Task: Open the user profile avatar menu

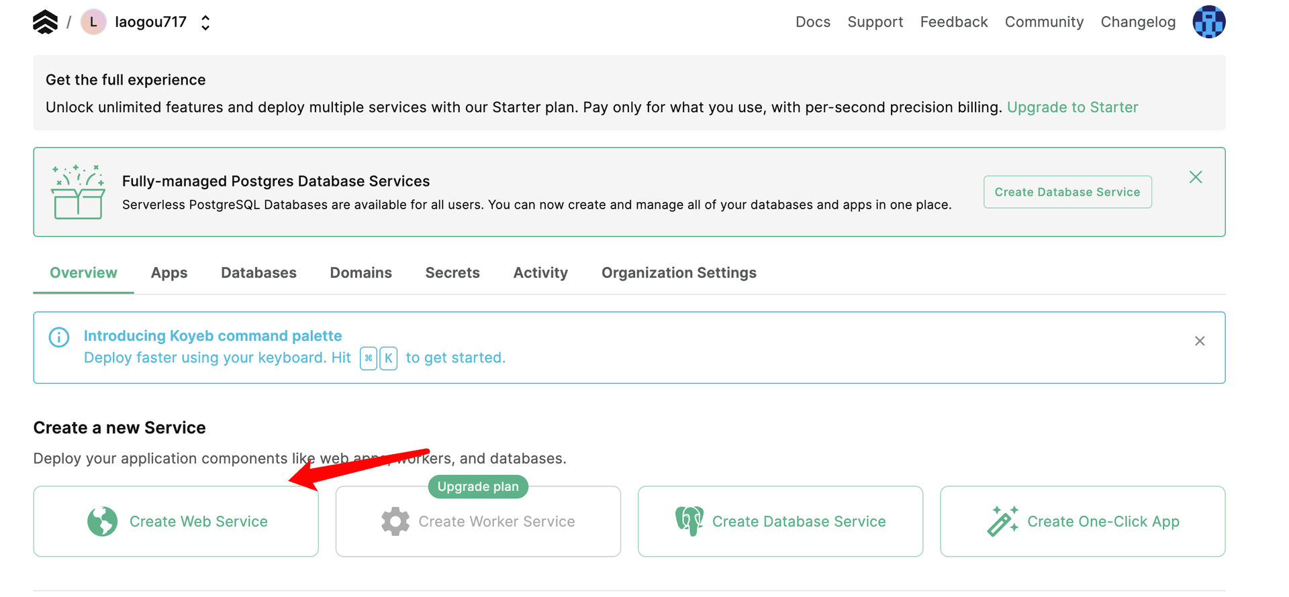Action: tap(1208, 22)
